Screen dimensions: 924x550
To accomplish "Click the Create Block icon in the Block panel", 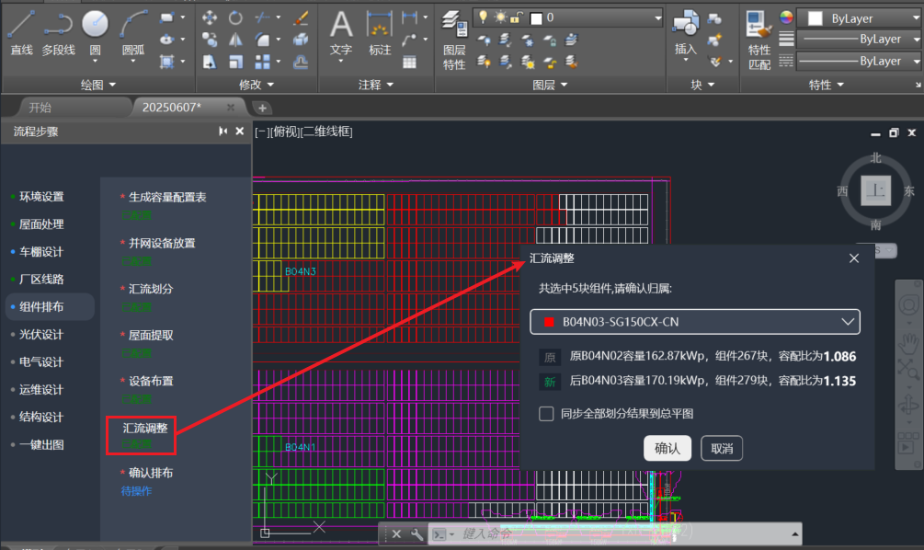I will click(x=714, y=18).
